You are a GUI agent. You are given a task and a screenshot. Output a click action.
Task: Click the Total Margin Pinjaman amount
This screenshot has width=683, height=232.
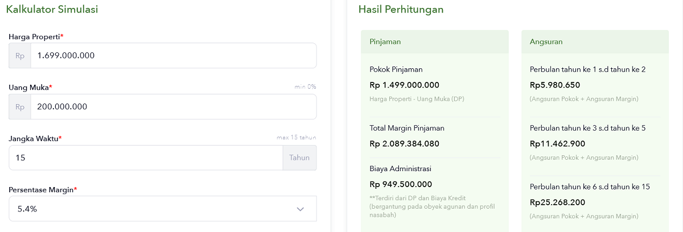(404, 144)
